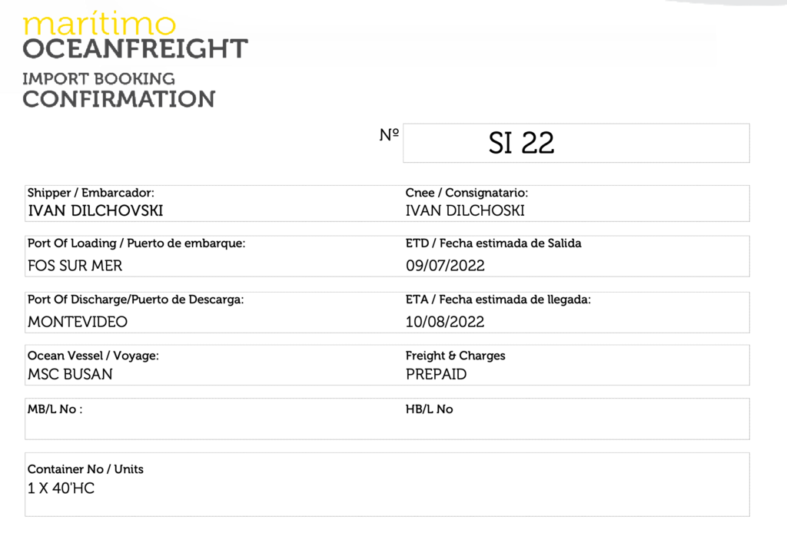Click the Import Booking Confirmation heading
Screen dimensions: 787x543
119,91
